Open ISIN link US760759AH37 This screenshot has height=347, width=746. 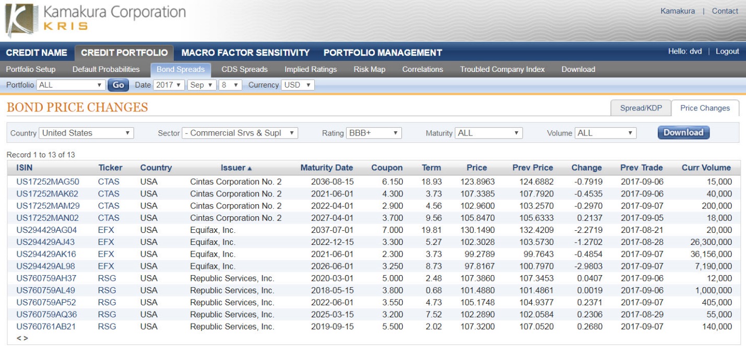tap(46, 278)
